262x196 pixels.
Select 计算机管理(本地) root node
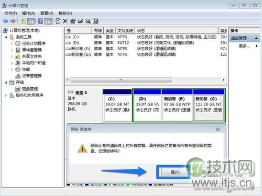pyautogui.click(x=24, y=30)
